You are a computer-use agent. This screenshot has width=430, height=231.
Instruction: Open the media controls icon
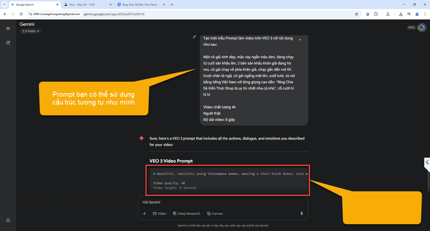[x=409, y=14]
